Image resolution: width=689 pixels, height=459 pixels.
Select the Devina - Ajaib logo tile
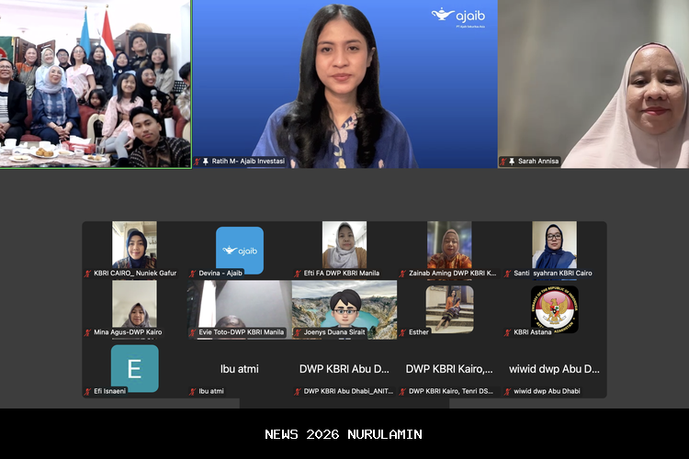240,250
